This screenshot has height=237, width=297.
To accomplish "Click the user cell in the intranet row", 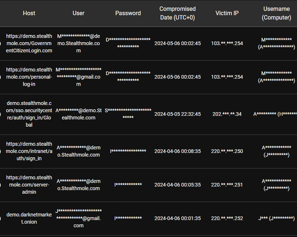I will click(78, 151).
